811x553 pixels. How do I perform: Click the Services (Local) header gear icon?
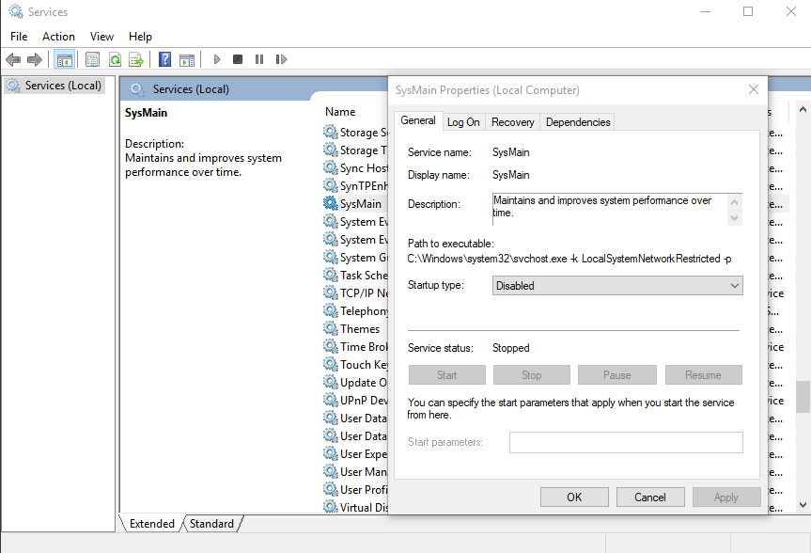(137, 89)
